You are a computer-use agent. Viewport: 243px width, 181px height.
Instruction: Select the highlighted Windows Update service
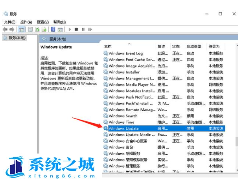(164, 128)
